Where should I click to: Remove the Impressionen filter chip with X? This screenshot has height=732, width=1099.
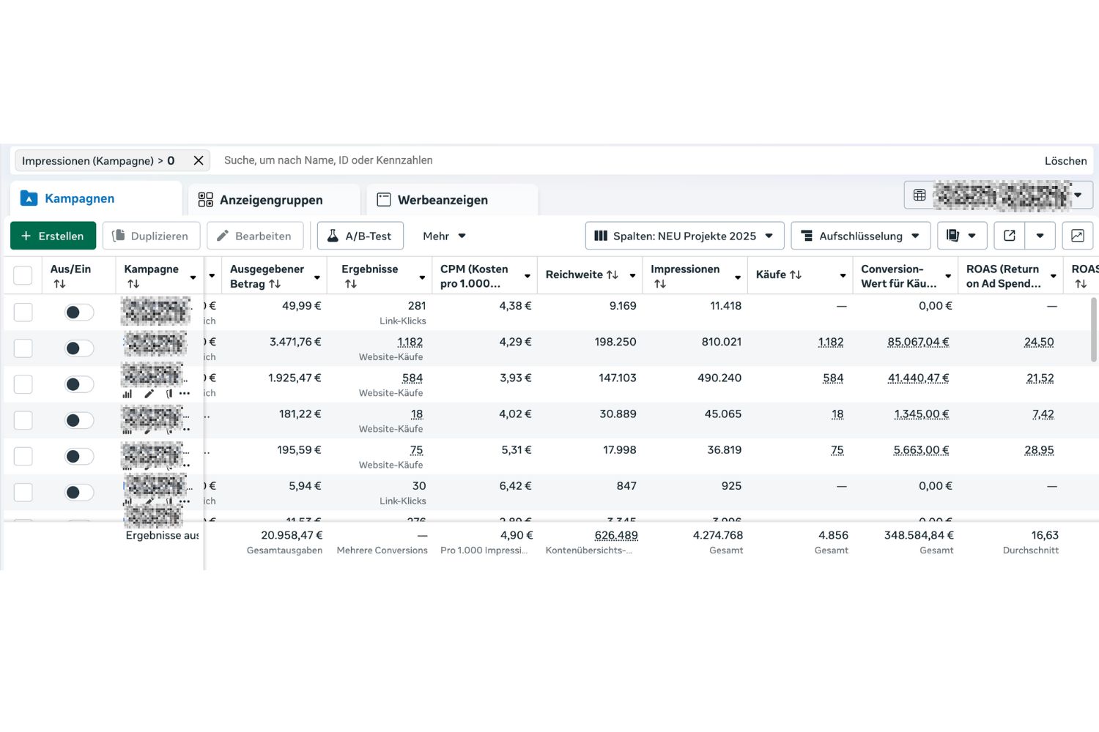[198, 160]
